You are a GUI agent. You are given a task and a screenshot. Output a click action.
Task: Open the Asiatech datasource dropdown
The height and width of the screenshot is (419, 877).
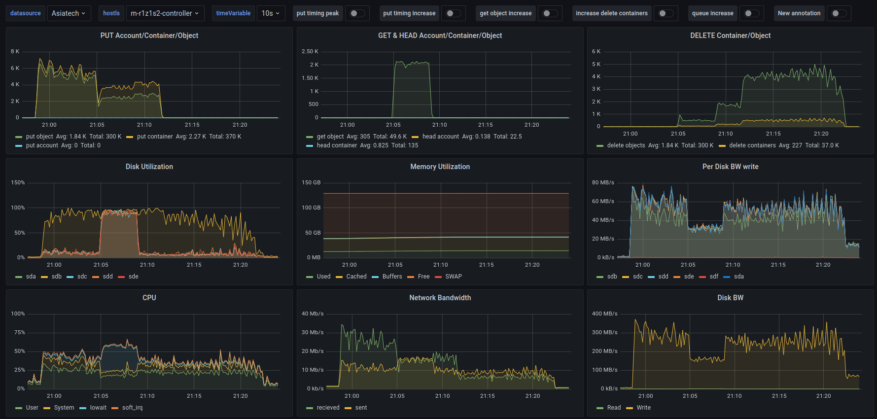[x=68, y=13]
